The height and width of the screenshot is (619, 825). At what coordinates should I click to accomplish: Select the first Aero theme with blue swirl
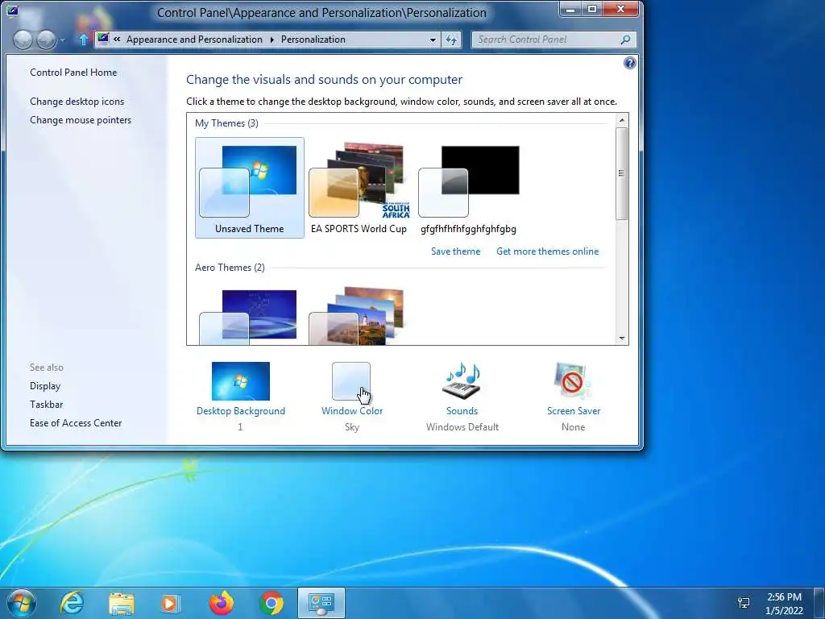(x=250, y=316)
